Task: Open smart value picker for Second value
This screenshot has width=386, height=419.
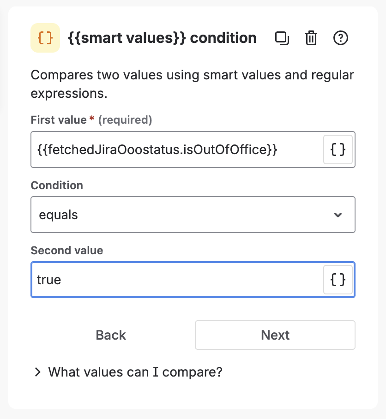Action: click(338, 280)
